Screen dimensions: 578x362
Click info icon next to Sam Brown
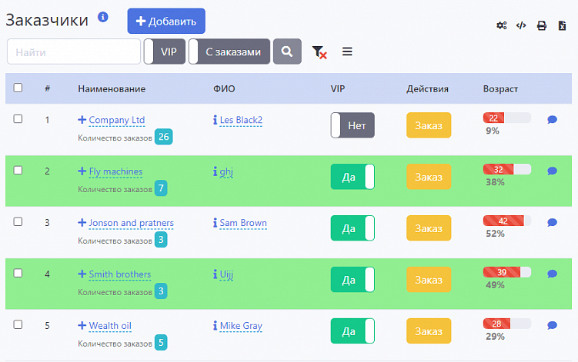click(x=215, y=223)
